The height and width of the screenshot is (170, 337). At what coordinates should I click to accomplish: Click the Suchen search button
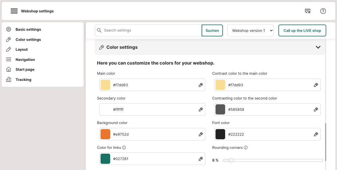[x=212, y=30]
